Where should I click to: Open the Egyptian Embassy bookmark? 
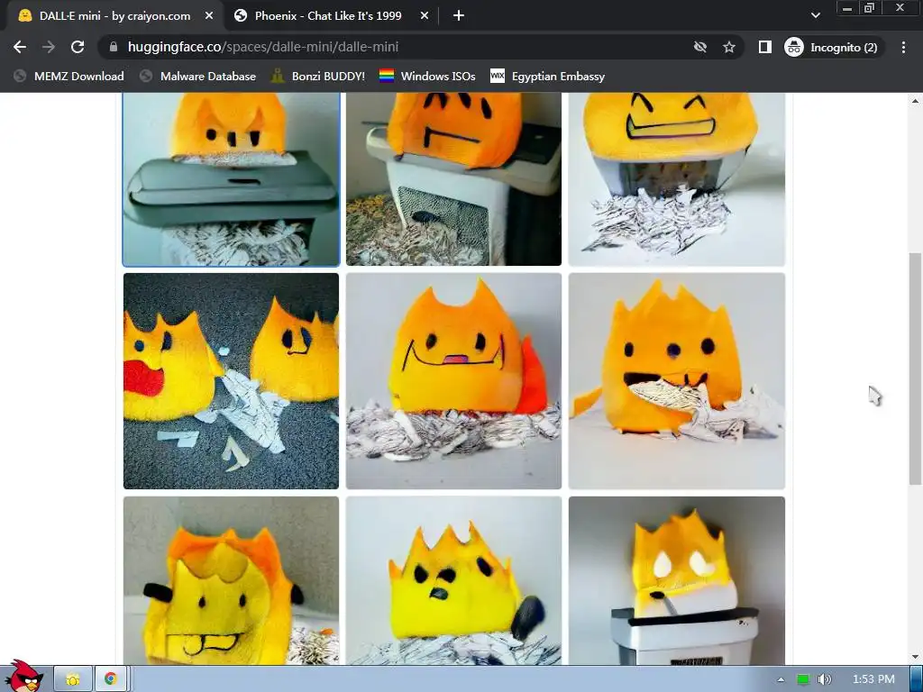coord(547,76)
